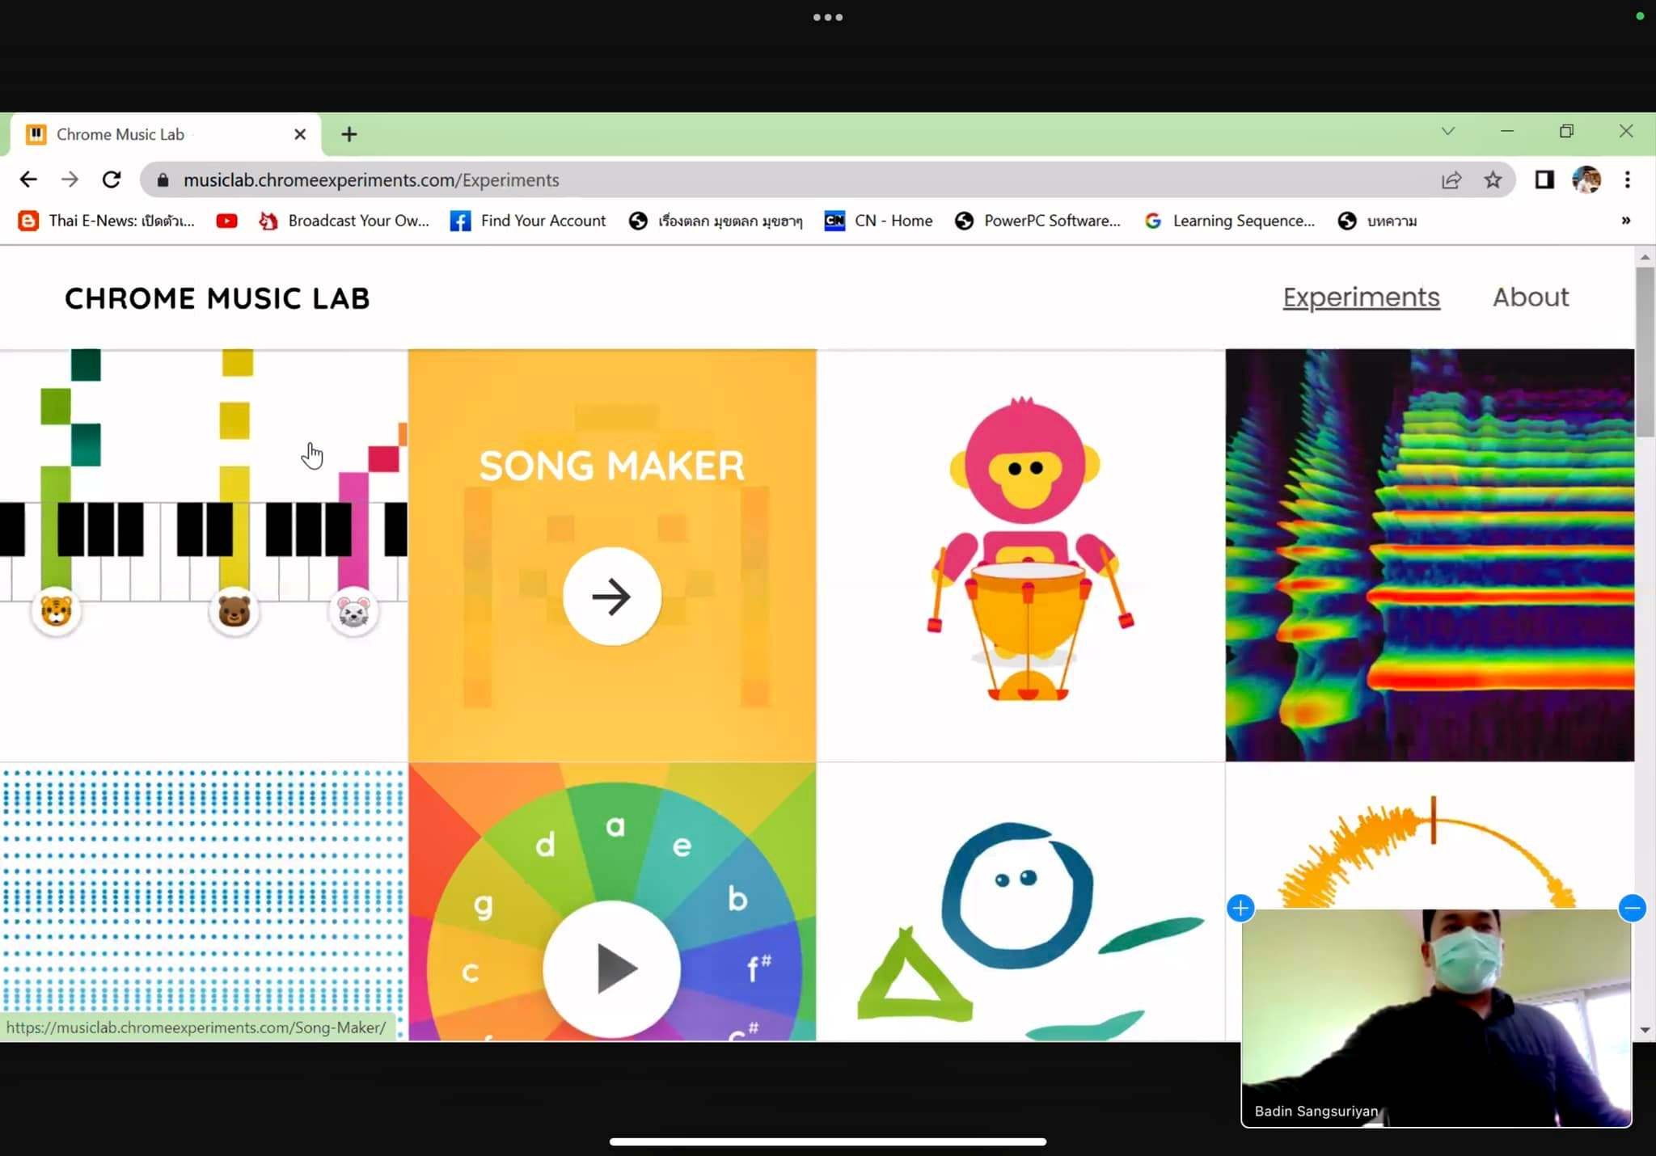Select the 'f#' chord on Arpeggios wheel

tap(758, 967)
